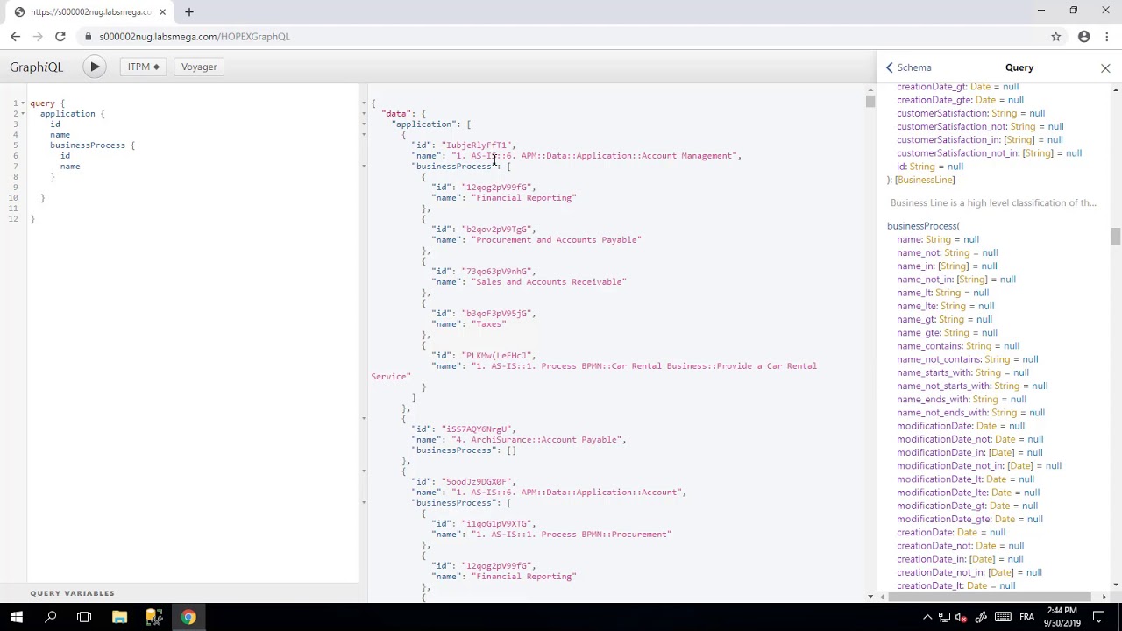Click "4. ArchiSurance::Account Payable" name value

tap(536, 440)
